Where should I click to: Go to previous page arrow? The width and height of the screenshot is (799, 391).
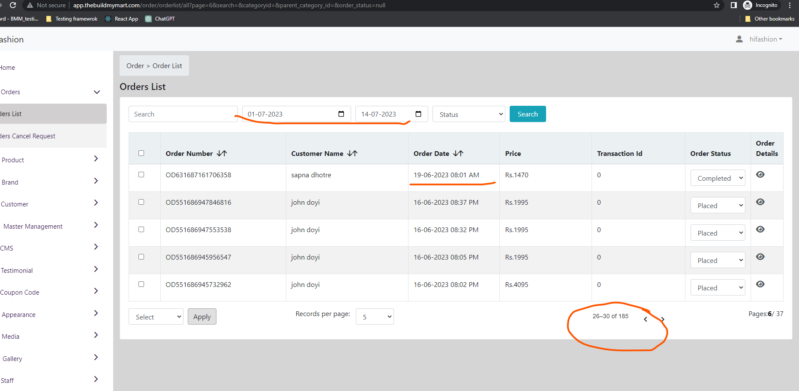[646, 319]
